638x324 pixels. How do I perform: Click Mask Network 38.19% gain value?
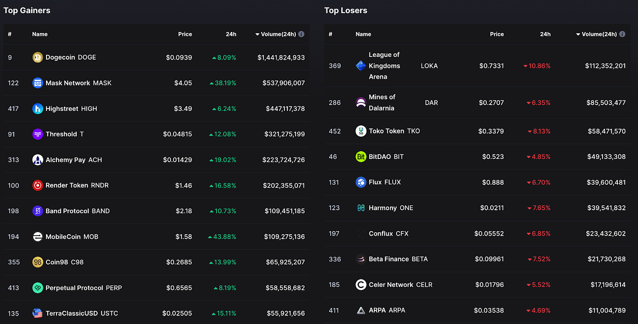coord(223,83)
